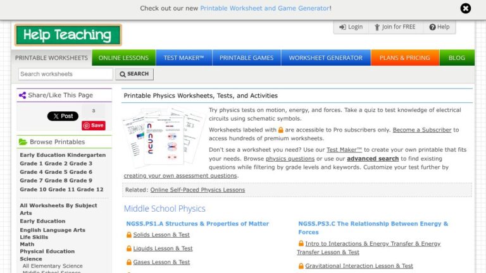The image size is (486, 273).
Task: Browse Grade 2 printables
Action: (56, 164)
